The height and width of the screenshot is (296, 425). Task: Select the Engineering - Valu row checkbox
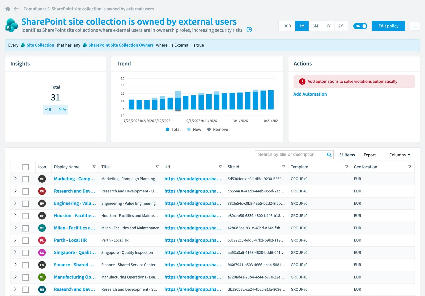(x=25, y=204)
